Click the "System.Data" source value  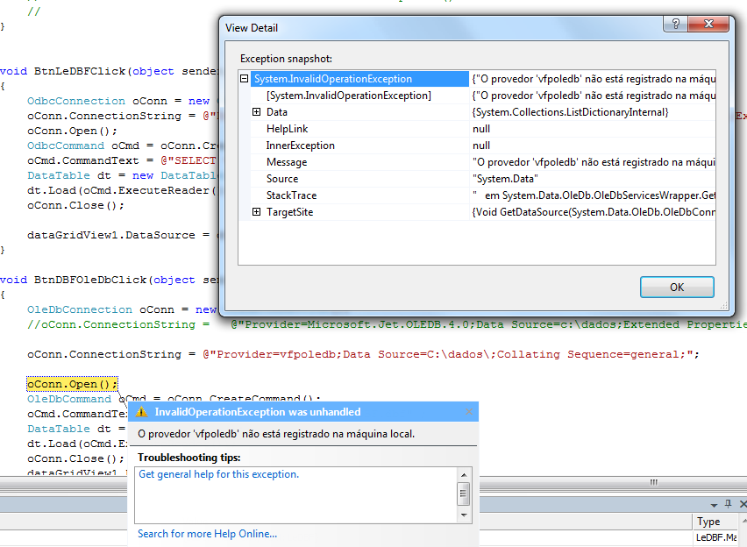point(505,179)
